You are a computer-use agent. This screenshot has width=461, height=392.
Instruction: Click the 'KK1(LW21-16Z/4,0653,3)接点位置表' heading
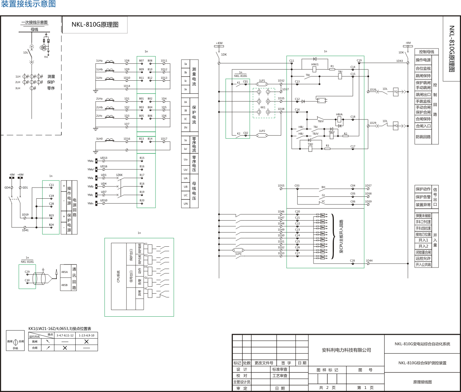(60, 329)
